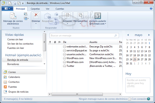Click folder pane scroll down arrow
The height and width of the screenshot is (103, 155).
point(44,64)
